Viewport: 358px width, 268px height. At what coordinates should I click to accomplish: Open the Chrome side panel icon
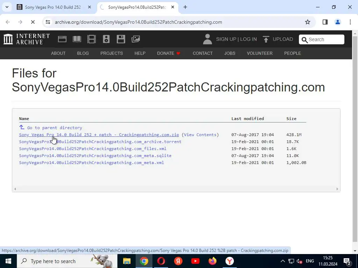click(325, 22)
